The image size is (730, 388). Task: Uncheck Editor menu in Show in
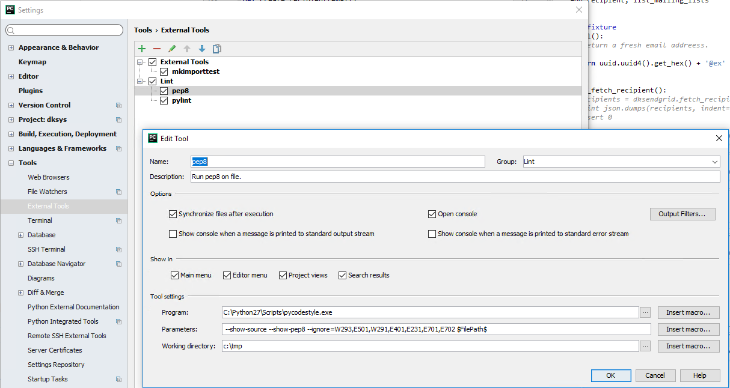pyautogui.click(x=227, y=275)
